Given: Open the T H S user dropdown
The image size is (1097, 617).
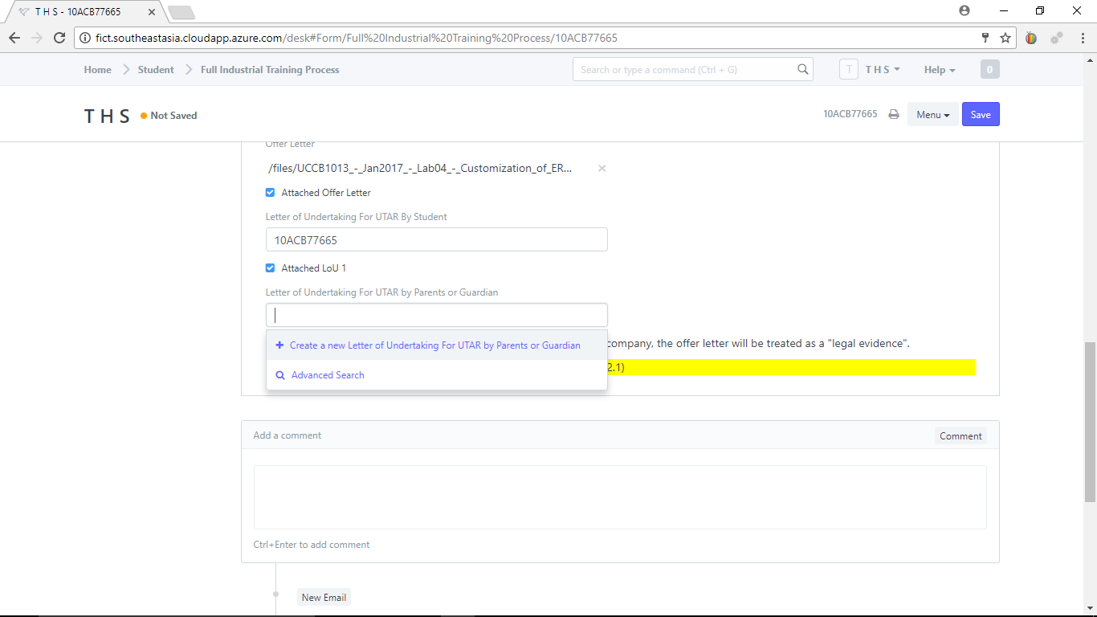Looking at the screenshot, I should pyautogui.click(x=883, y=70).
